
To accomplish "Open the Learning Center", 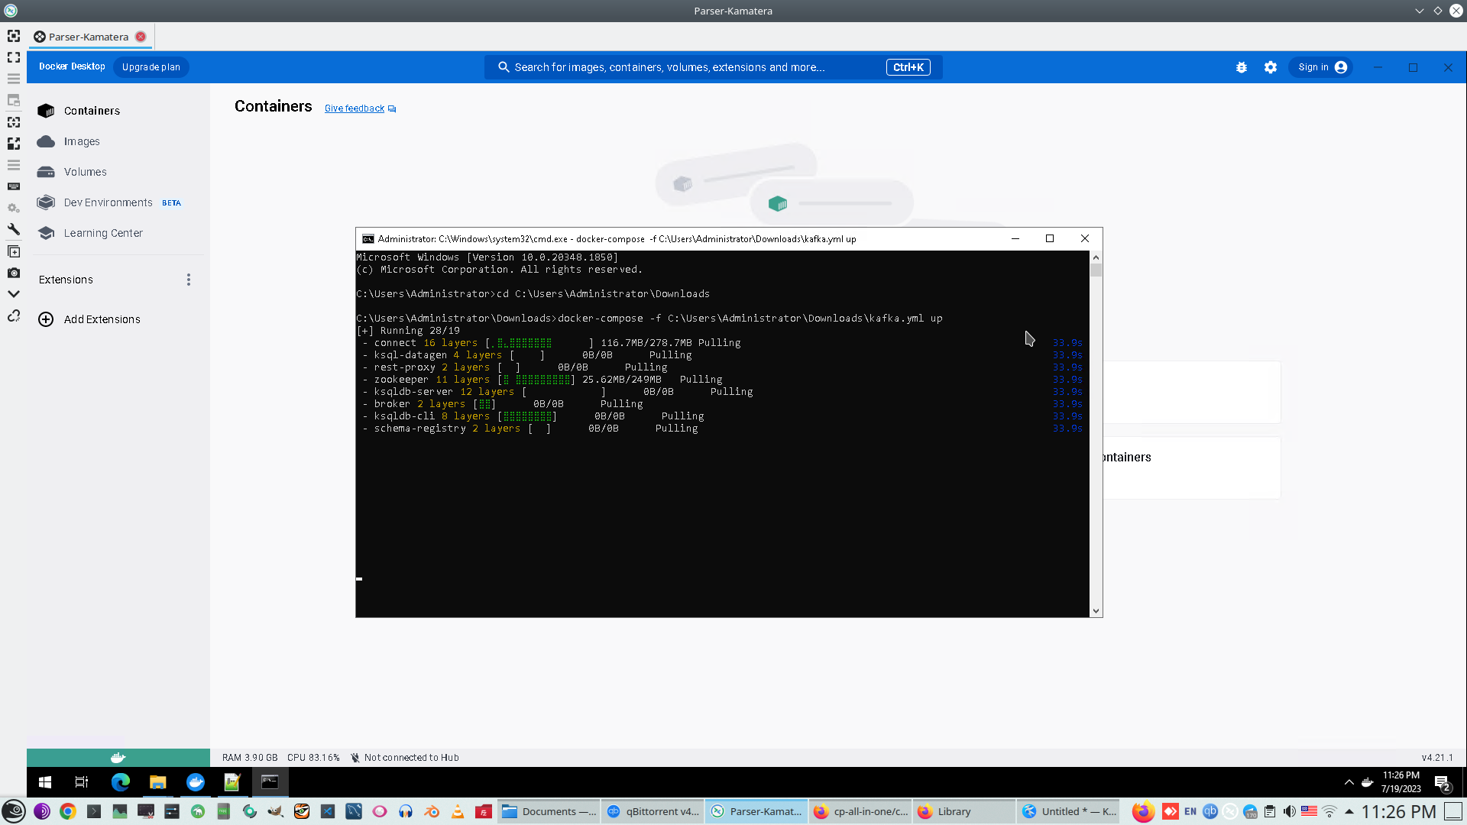I will point(103,233).
